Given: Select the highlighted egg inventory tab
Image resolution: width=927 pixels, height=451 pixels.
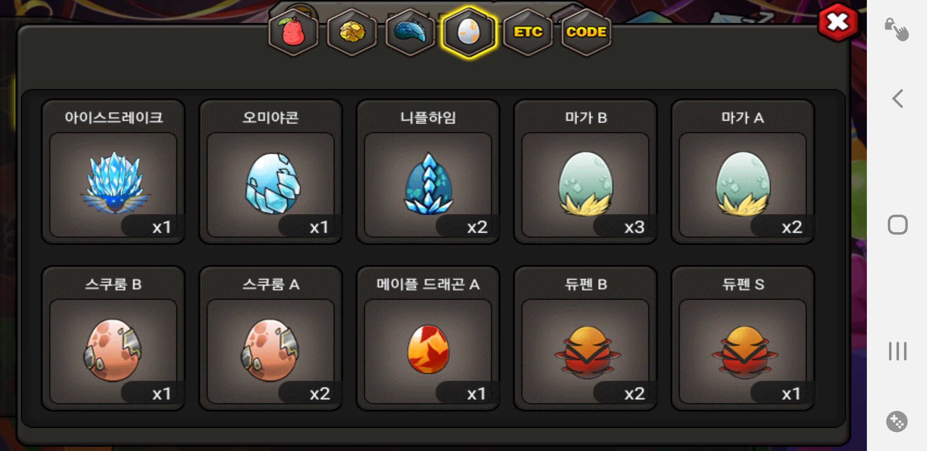Looking at the screenshot, I should pos(469,33).
